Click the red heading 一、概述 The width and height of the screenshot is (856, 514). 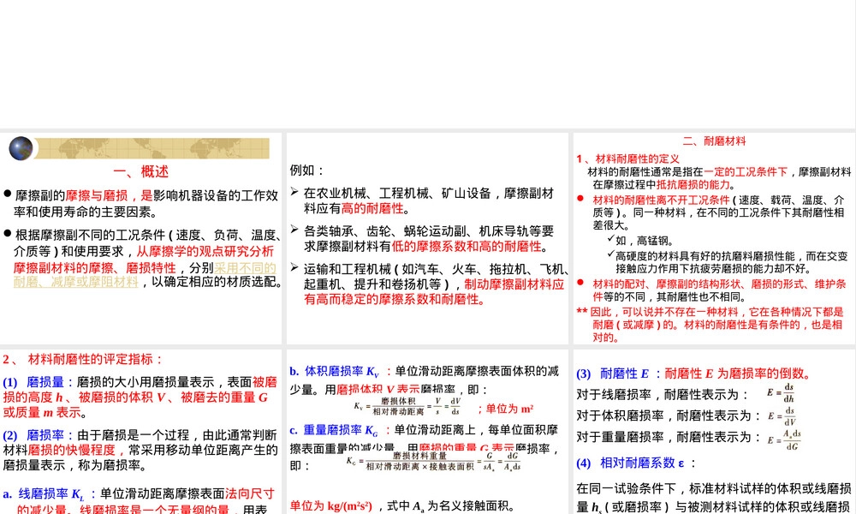point(141,171)
